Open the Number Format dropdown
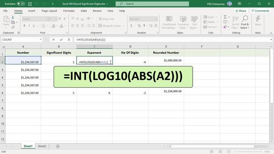 tap(156, 19)
